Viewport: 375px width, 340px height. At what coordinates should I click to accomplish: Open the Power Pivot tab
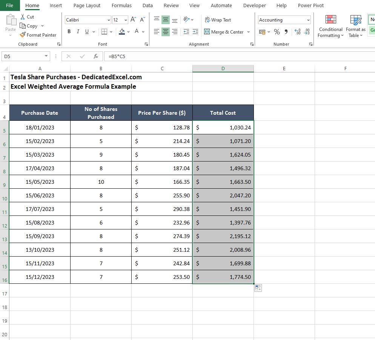click(x=310, y=6)
